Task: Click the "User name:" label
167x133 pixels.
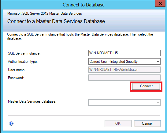Action: tap(17, 70)
